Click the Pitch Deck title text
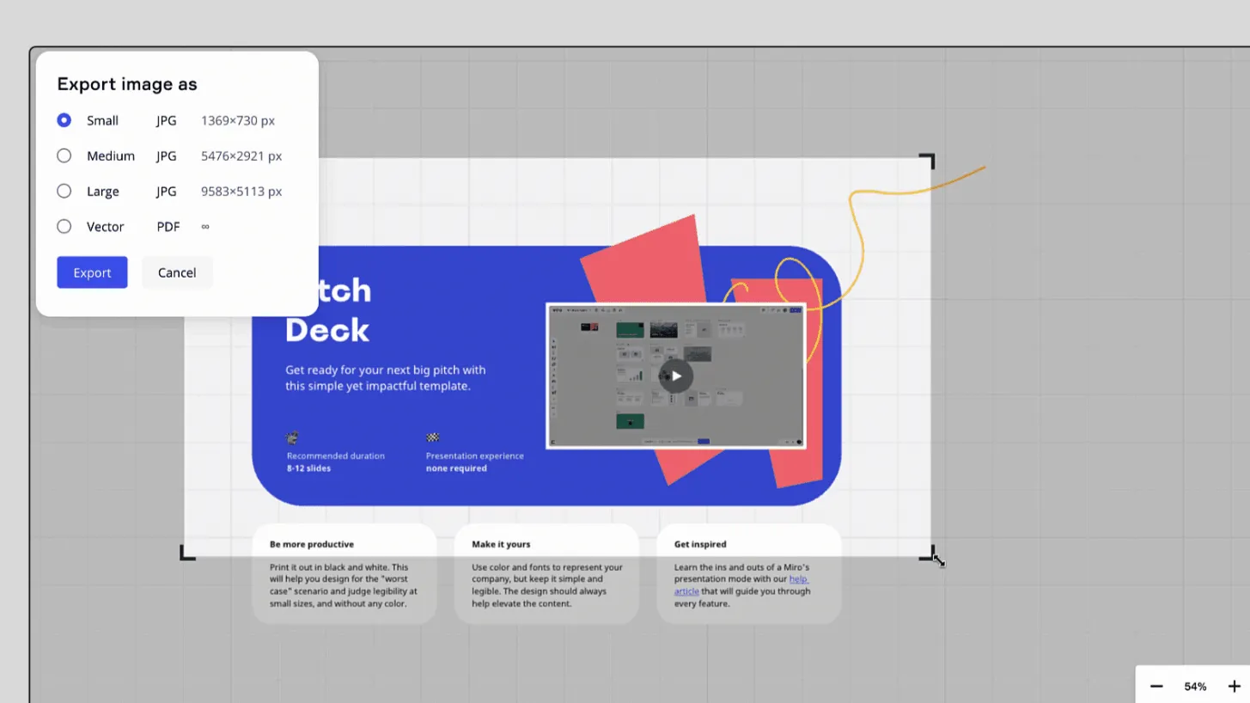Screen dimensions: 1250x703 tap(327, 309)
